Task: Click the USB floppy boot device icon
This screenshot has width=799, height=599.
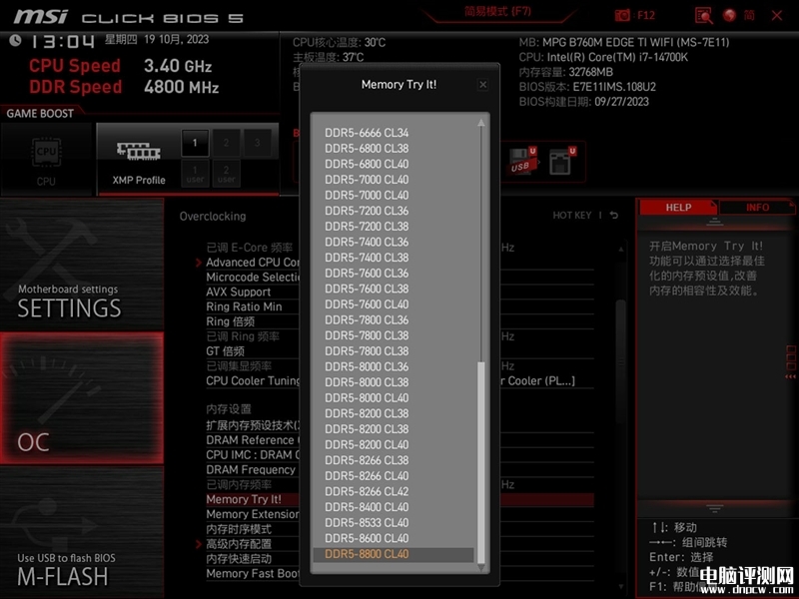Action: click(x=522, y=161)
